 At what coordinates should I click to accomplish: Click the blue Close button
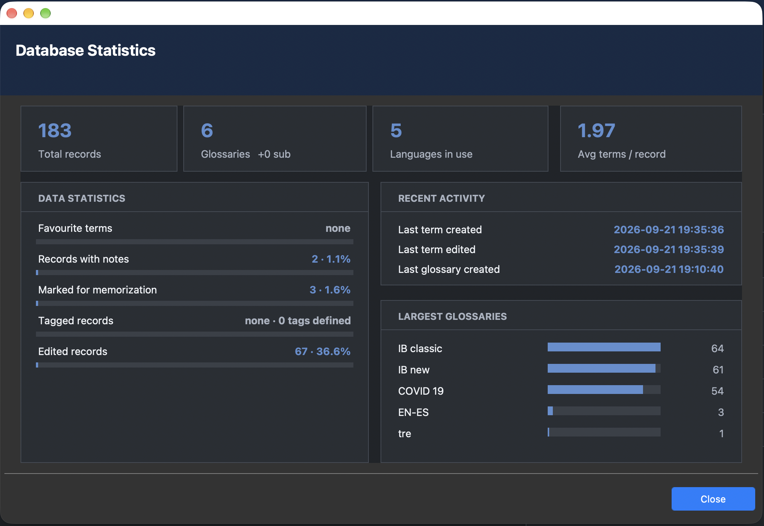[713, 499]
